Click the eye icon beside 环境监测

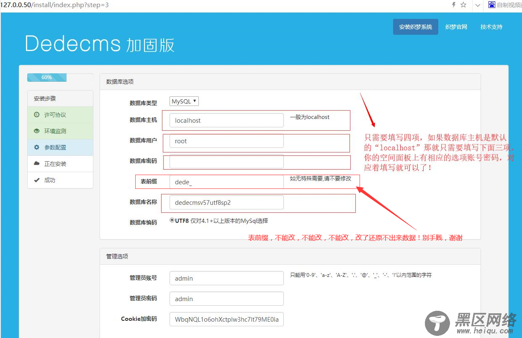pos(36,131)
